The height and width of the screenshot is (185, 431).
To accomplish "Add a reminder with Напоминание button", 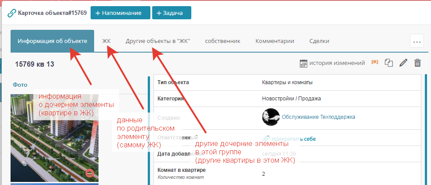I will [121, 13].
